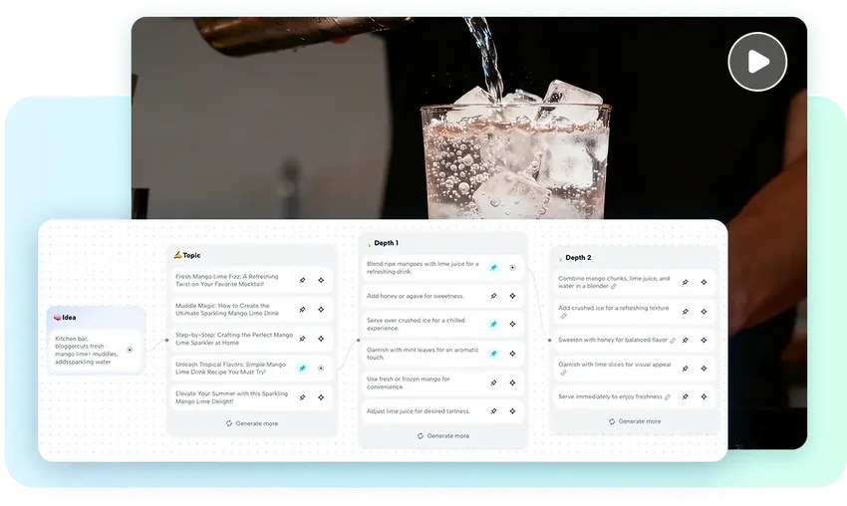Screen dimensions: 847x506
Task: Click sparkle icon for 'Serve immediately' item
Action: tap(704, 396)
